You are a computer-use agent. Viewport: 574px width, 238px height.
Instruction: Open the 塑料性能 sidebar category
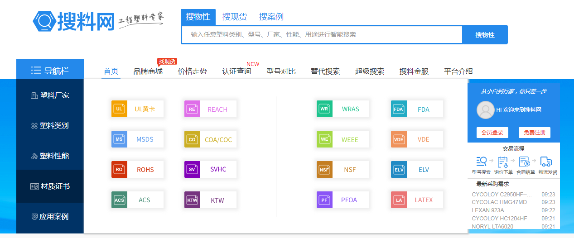point(50,156)
